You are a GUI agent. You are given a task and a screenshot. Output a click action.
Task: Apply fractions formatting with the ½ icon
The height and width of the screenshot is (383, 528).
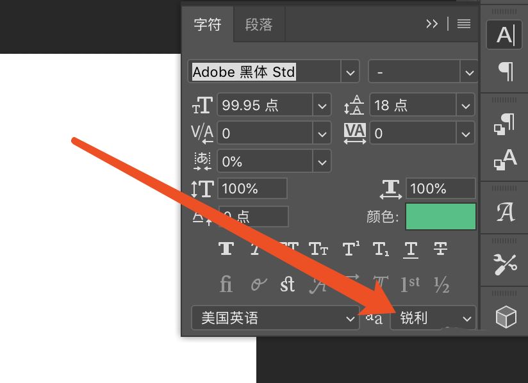coord(441,284)
